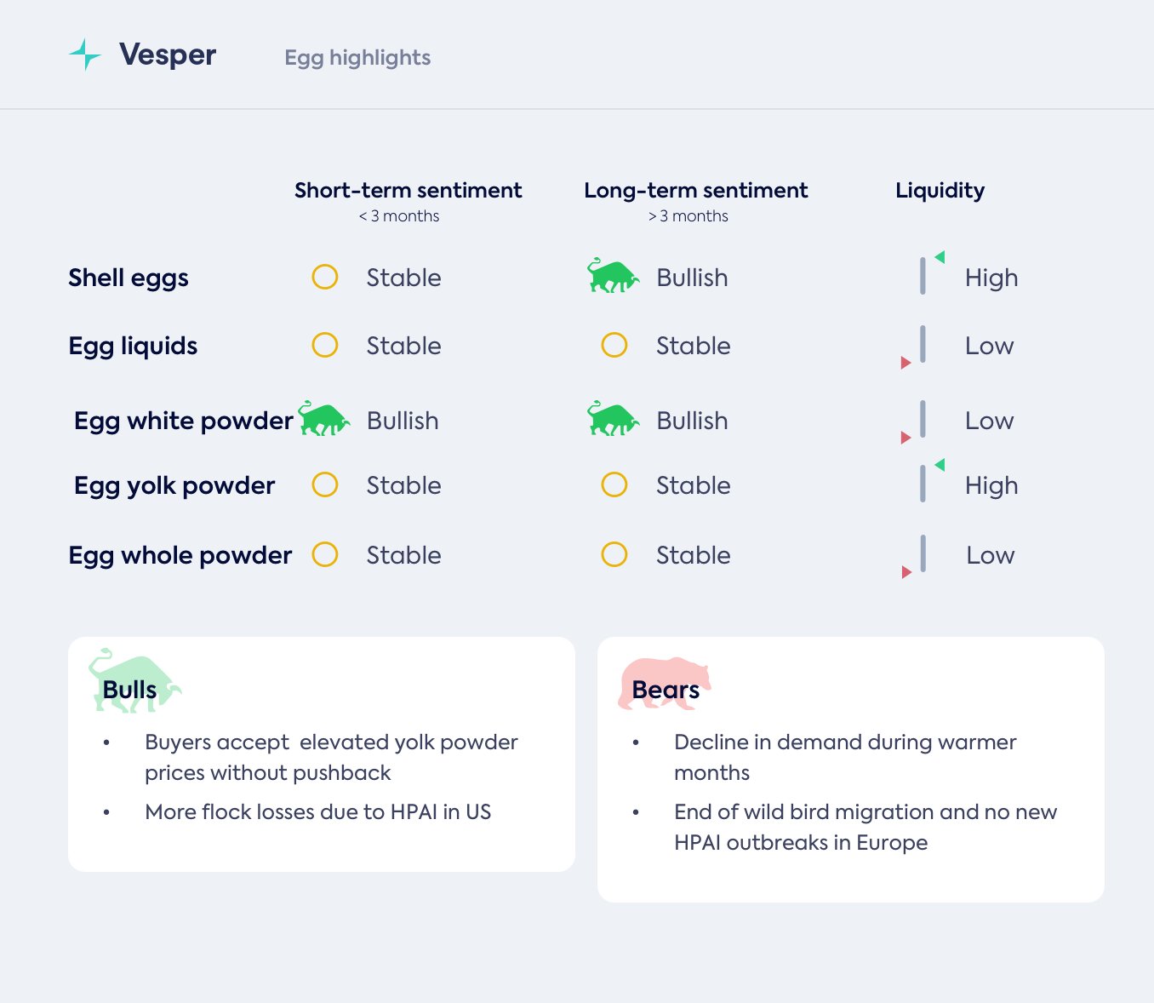Screen dimensions: 1154x1003
Task: Click the Vesper star logo icon
Action: point(84,54)
